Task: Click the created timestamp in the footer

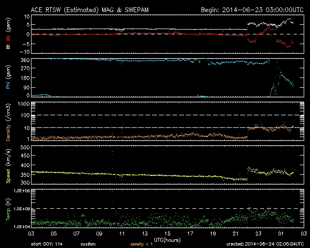Action: [262, 244]
